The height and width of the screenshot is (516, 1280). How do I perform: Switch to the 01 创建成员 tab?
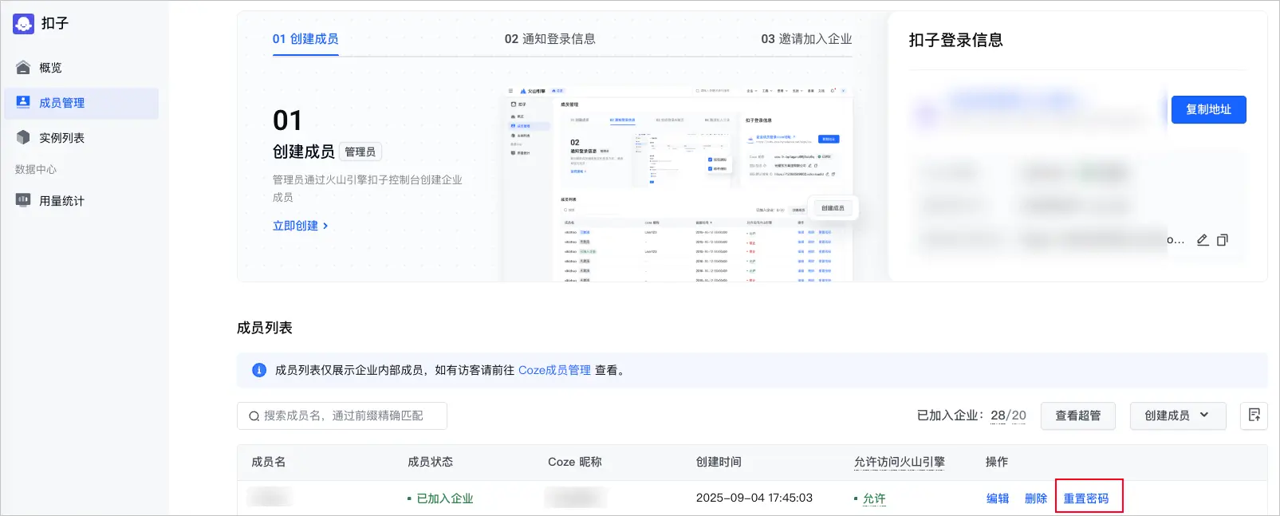coord(305,39)
